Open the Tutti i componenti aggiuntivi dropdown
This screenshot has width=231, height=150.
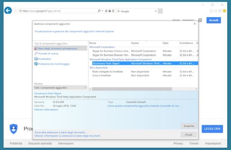tap(60, 88)
